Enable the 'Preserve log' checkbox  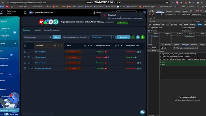[x=166, y=15]
